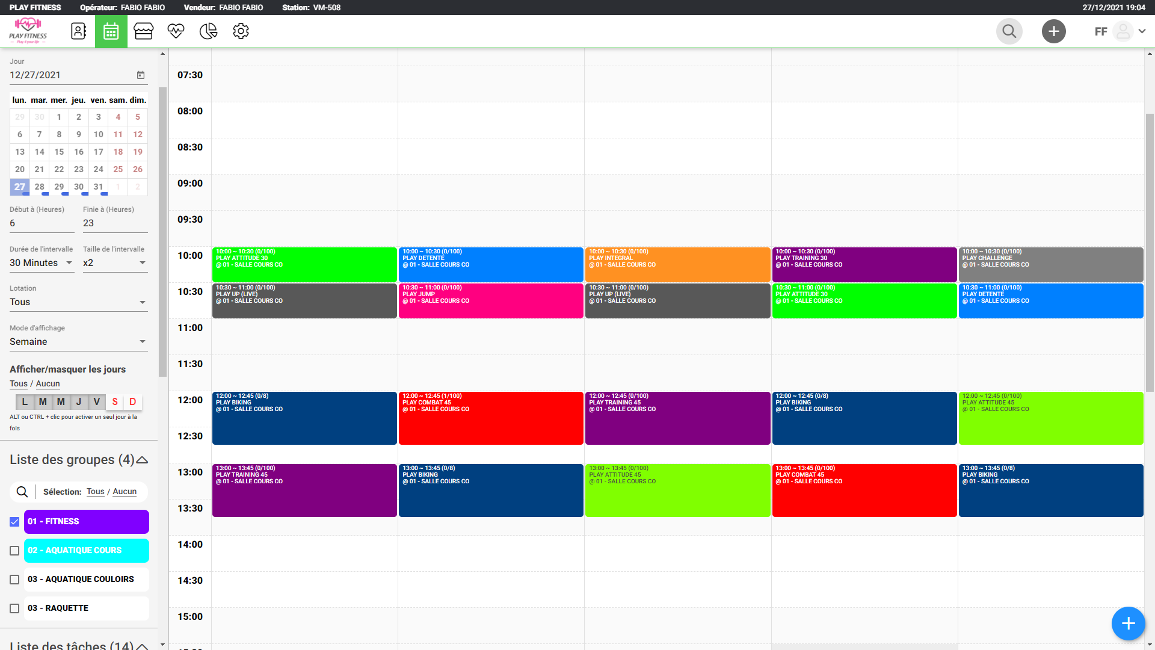Click the heart rate health icon
The height and width of the screenshot is (650, 1155).
[x=176, y=31]
